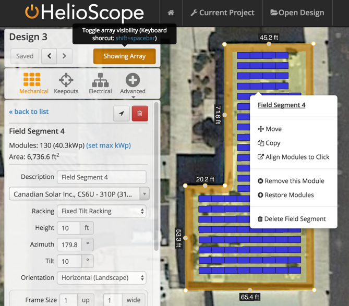Click Field Segment 4 context menu title
Viewport: 349px width, 306px height.
pos(281,105)
